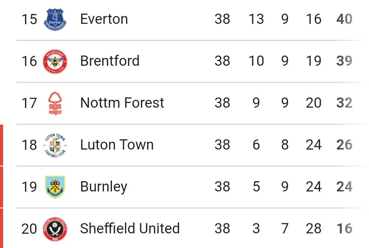Click the Burnley club crest
The image size is (369, 248).
[55, 187]
